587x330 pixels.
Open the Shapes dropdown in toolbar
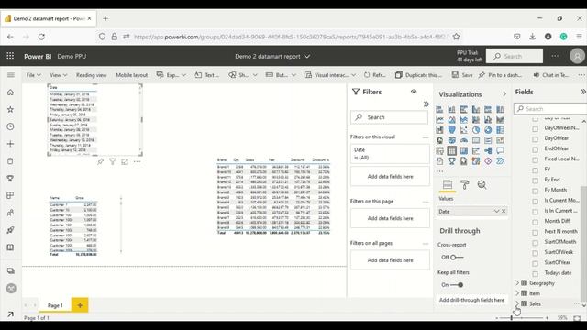coord(243,75)
